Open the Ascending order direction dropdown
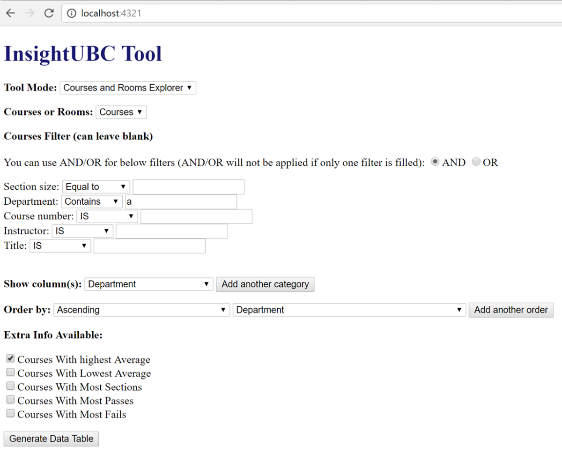Screen dimensions: 562x469 tap(141, 310)
